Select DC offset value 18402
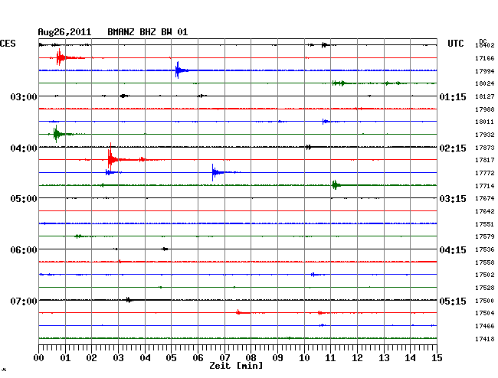 point(485,45)
